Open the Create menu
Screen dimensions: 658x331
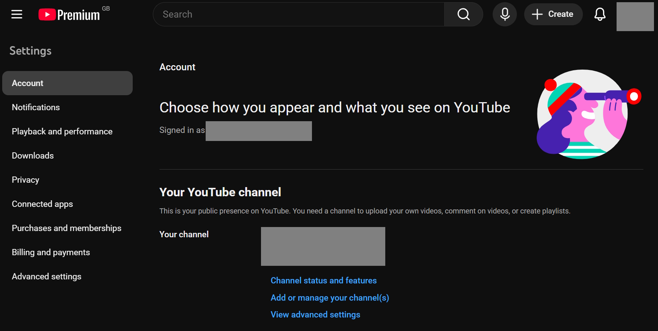click(553, 14)
